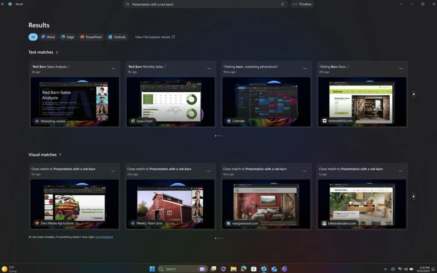The height and width of the screenshot is (273, 437).
Task: Select the Edge filter tab
Action: [67, 37]
